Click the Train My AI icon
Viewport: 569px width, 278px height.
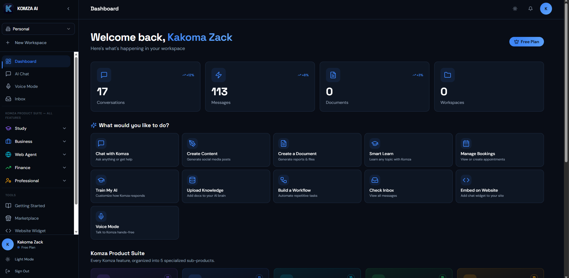coord(101,180)
